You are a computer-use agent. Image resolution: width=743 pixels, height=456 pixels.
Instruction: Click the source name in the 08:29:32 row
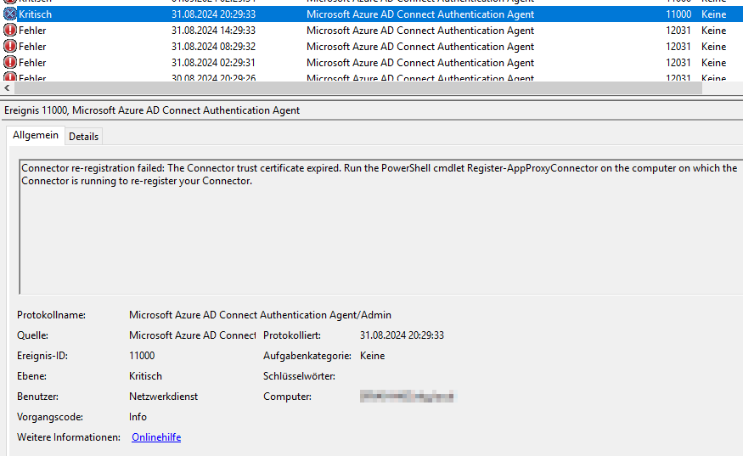pos(419,47)
